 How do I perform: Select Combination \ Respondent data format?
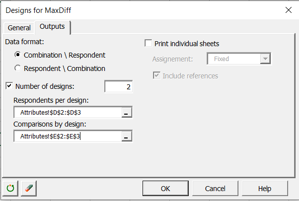point(18,55)
